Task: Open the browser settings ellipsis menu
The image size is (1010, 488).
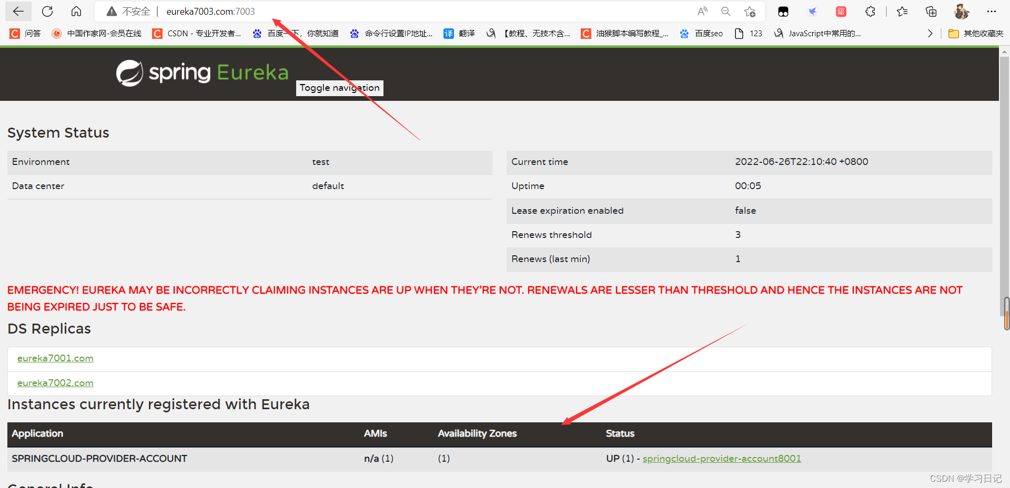Action: 992,11
